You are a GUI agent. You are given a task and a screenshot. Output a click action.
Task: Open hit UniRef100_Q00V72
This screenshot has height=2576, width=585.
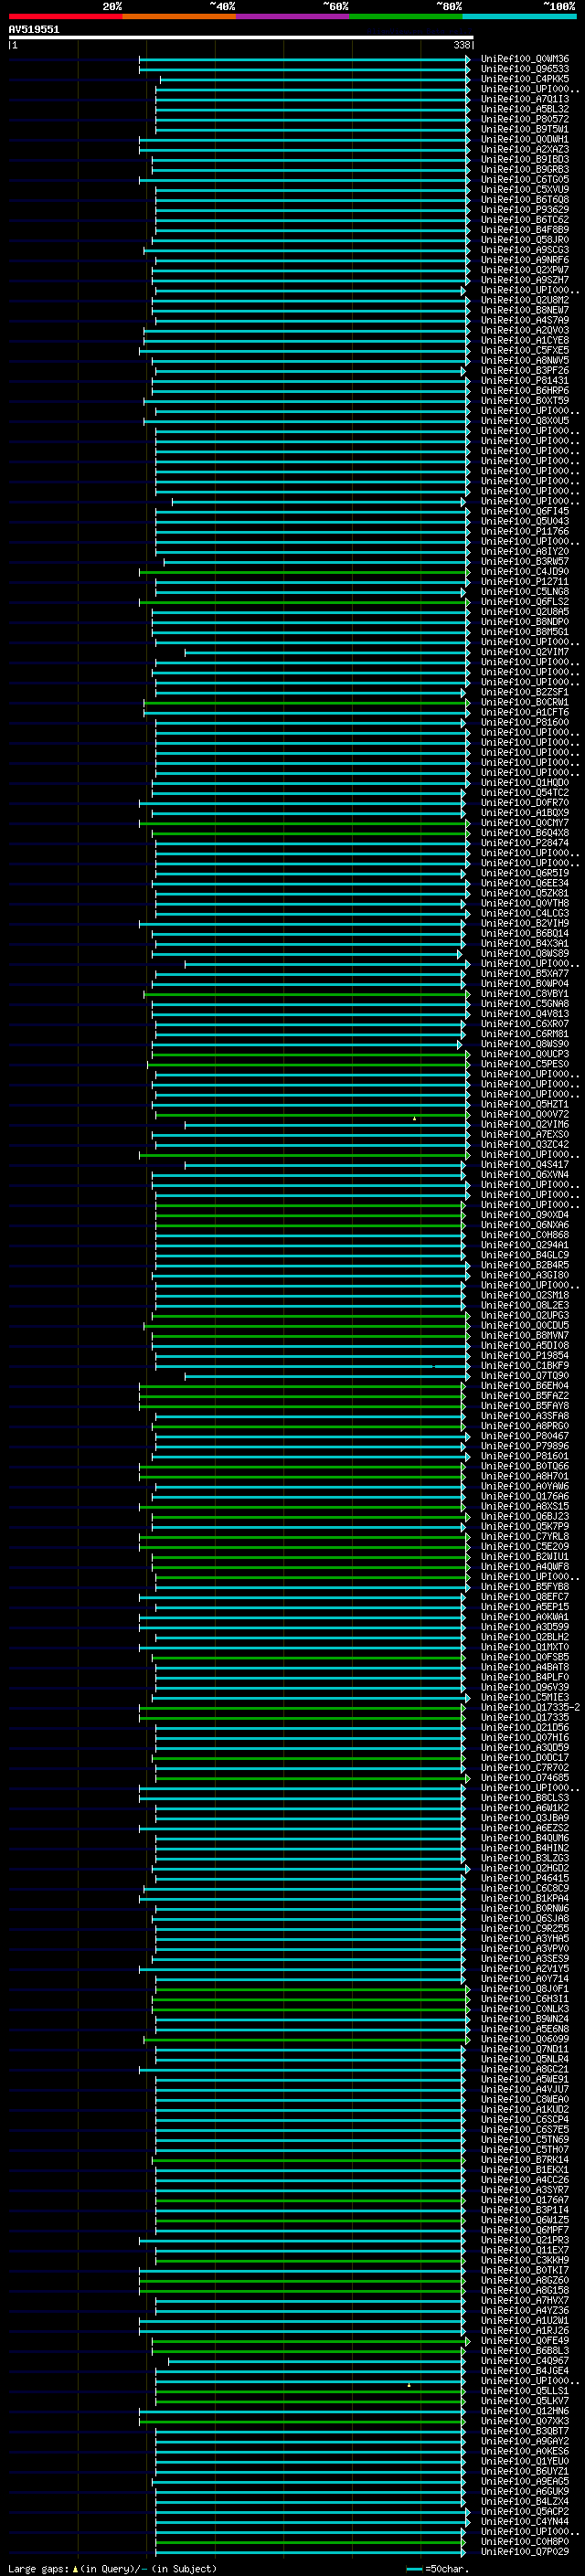(x=524, y=1114)
